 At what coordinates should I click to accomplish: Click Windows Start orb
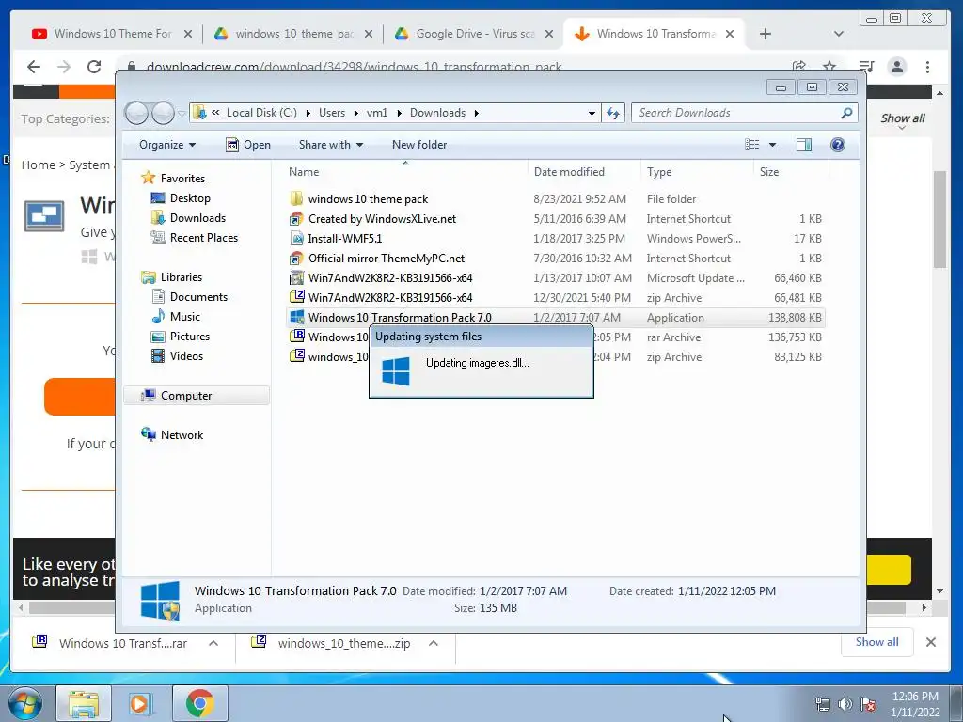tap(24, 703)
